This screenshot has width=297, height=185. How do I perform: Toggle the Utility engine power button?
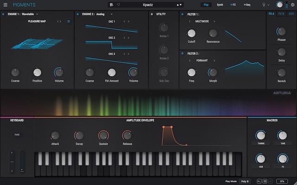152,14
